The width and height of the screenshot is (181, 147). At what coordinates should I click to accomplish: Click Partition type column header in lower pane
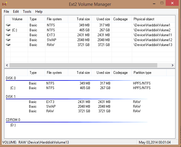click(149, 73)
